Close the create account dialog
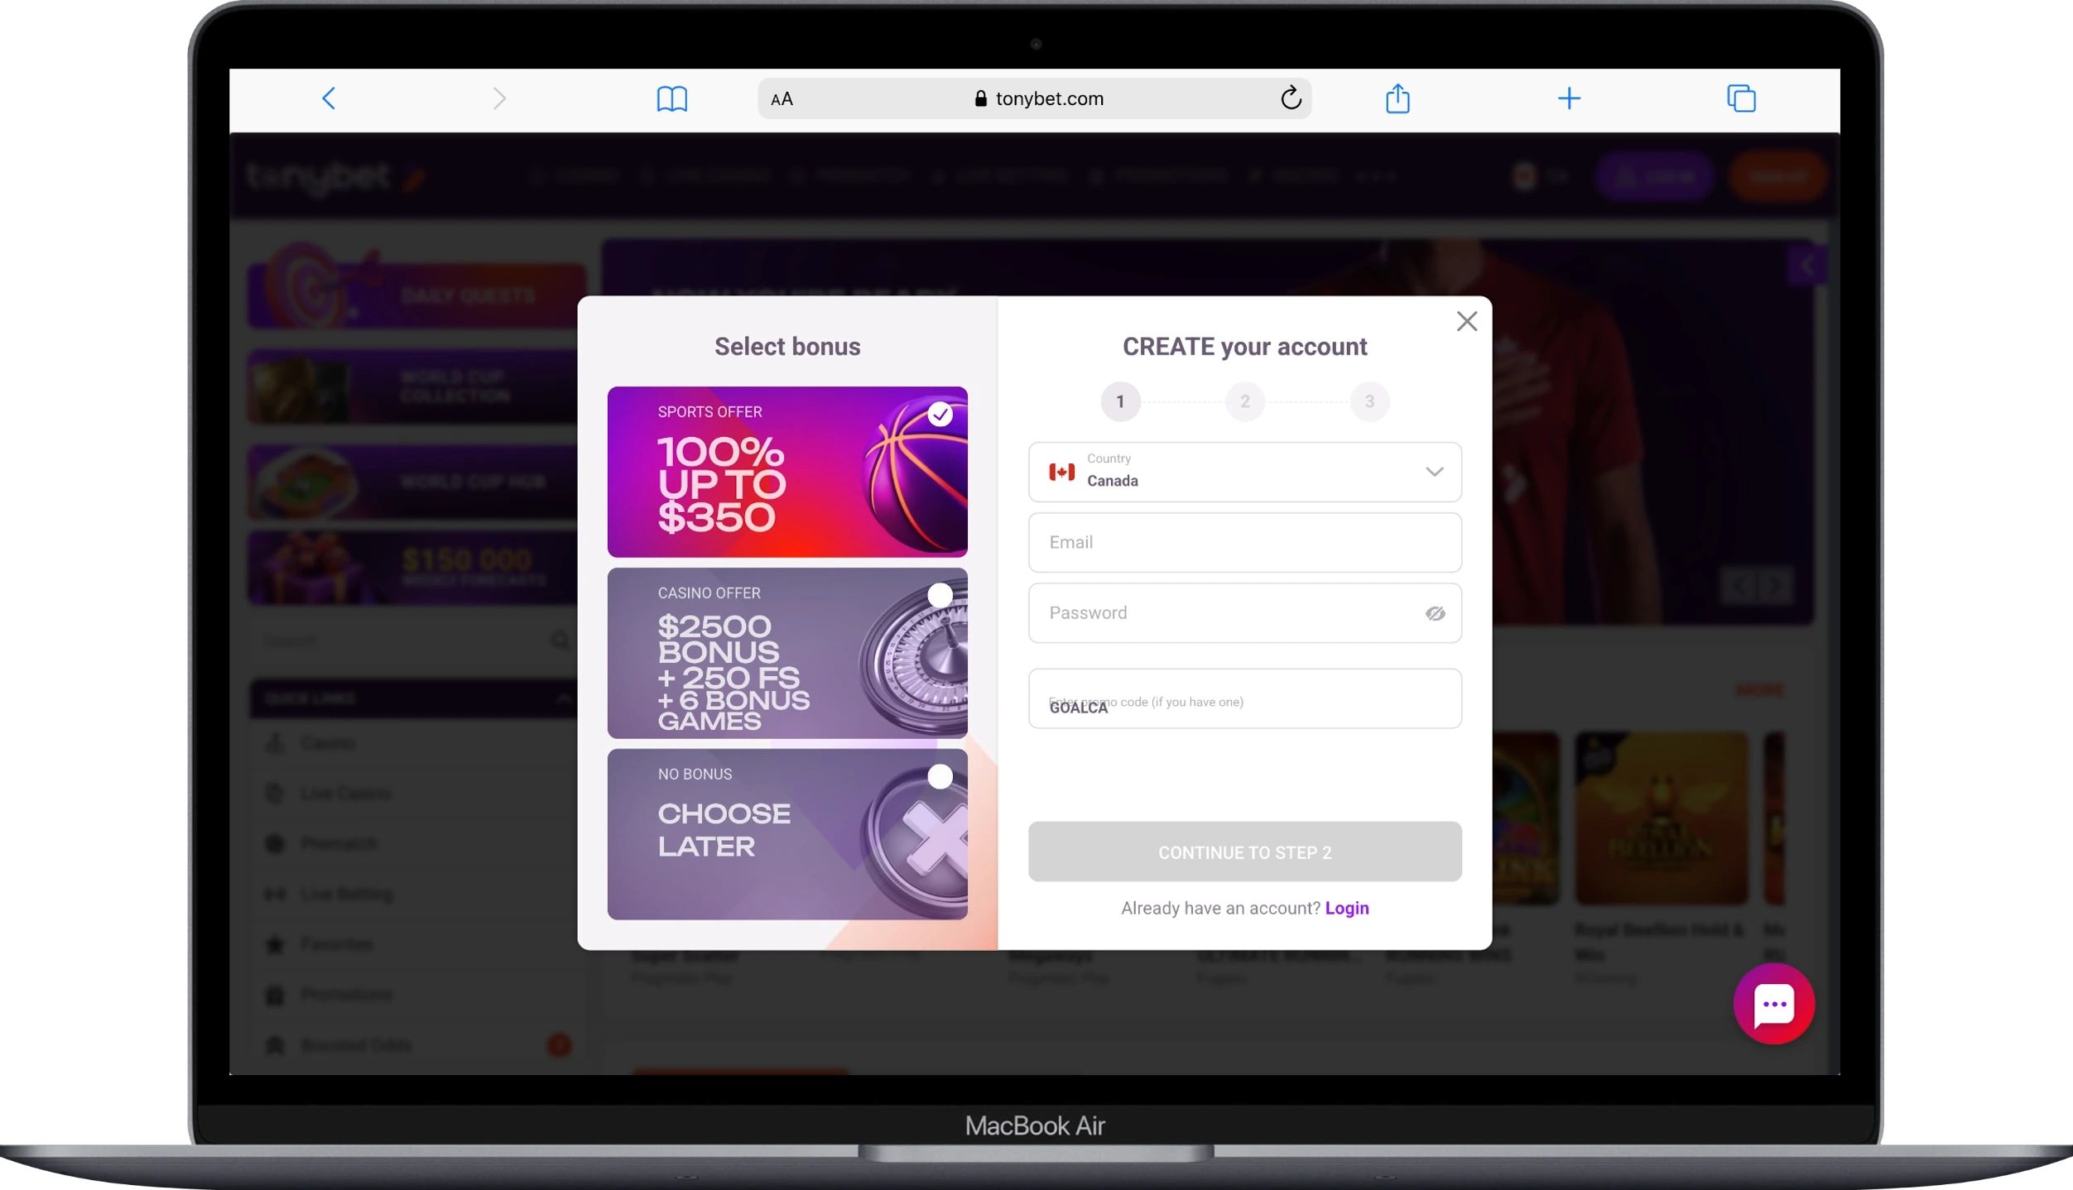Image resolution: width=2073 pixels, height=1190 pixels. click(1466, 321)
